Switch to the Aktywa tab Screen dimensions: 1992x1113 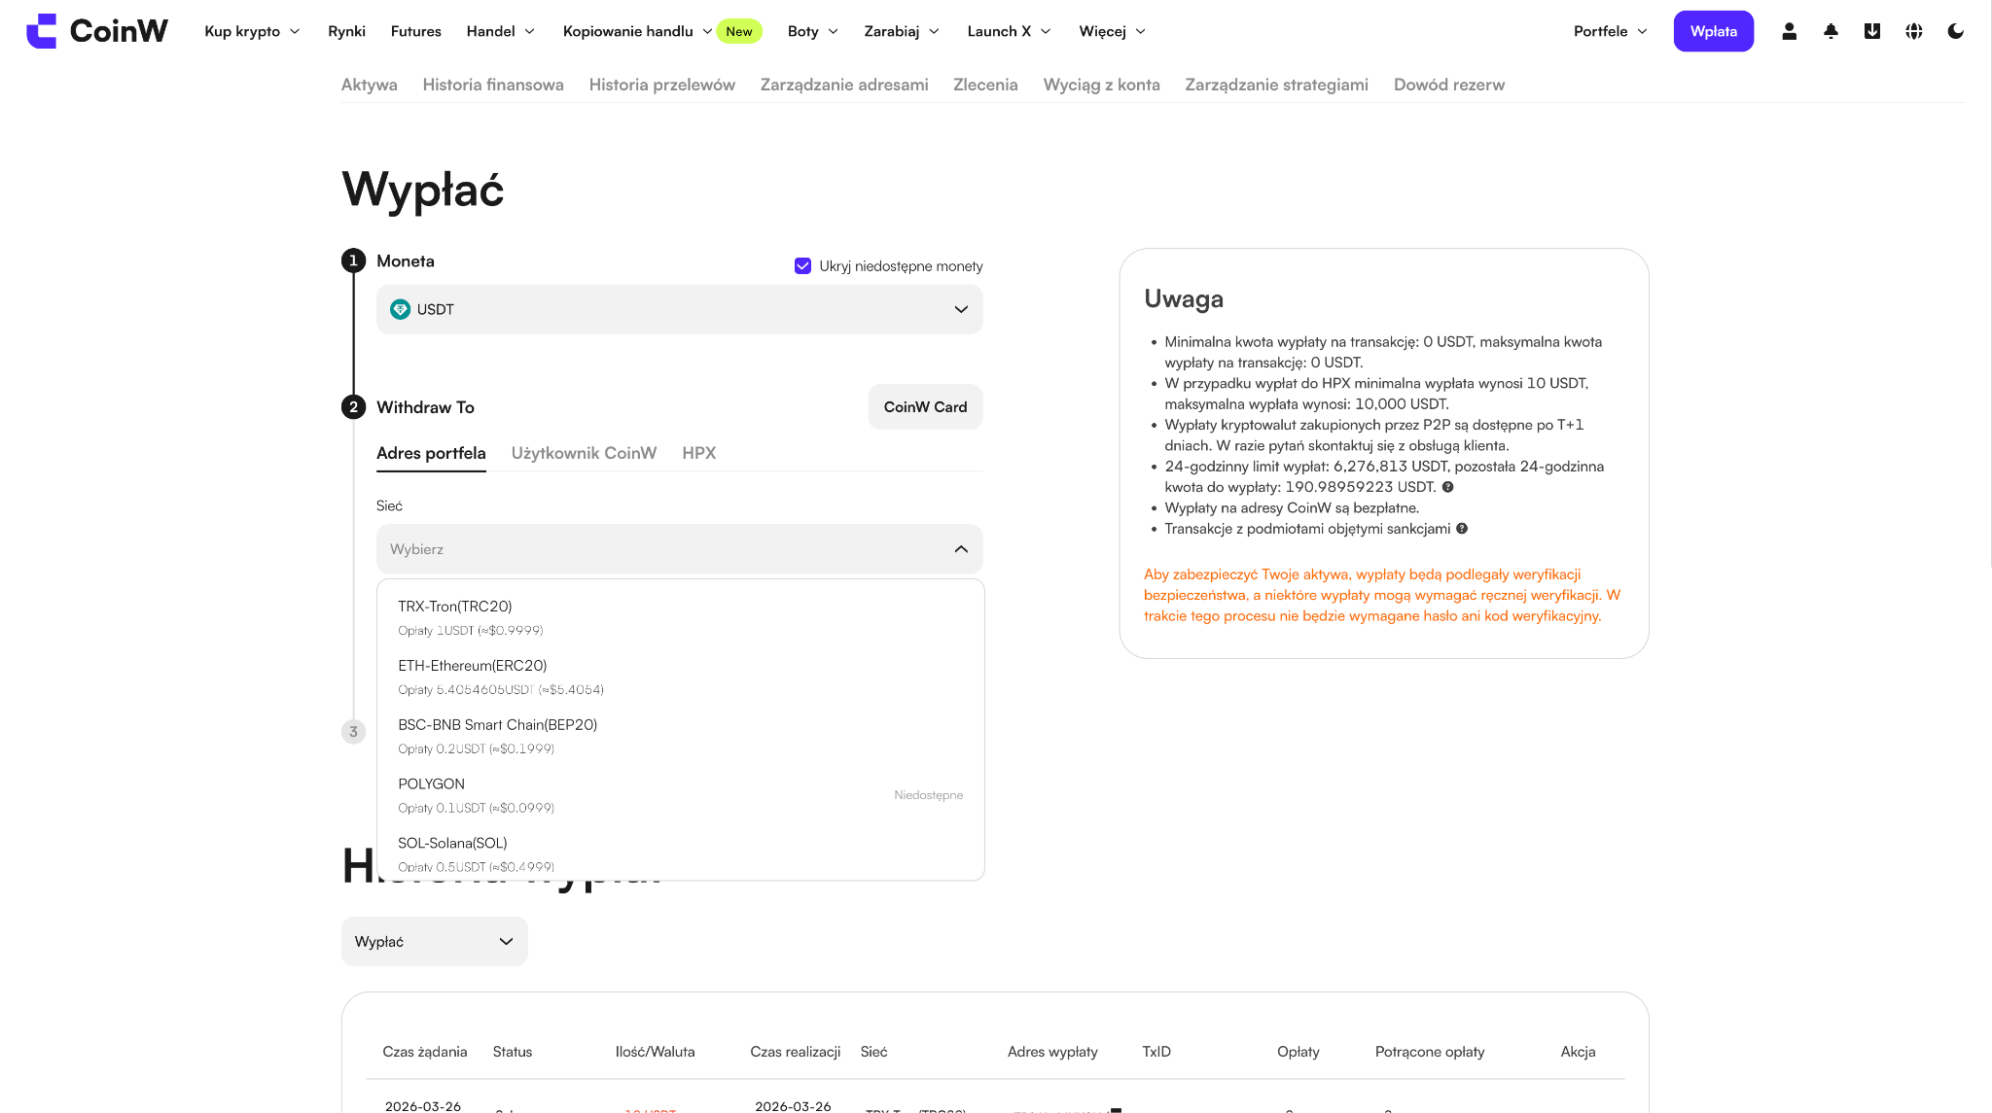369,85
